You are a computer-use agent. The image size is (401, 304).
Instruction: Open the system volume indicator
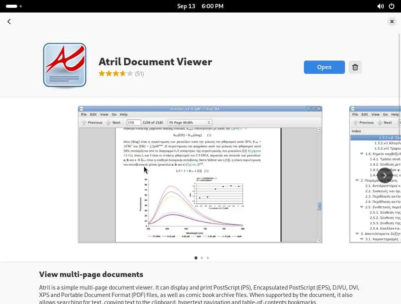(x=381, y=6)
